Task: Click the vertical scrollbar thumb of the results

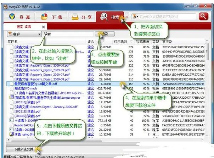Action: [207, 51]
